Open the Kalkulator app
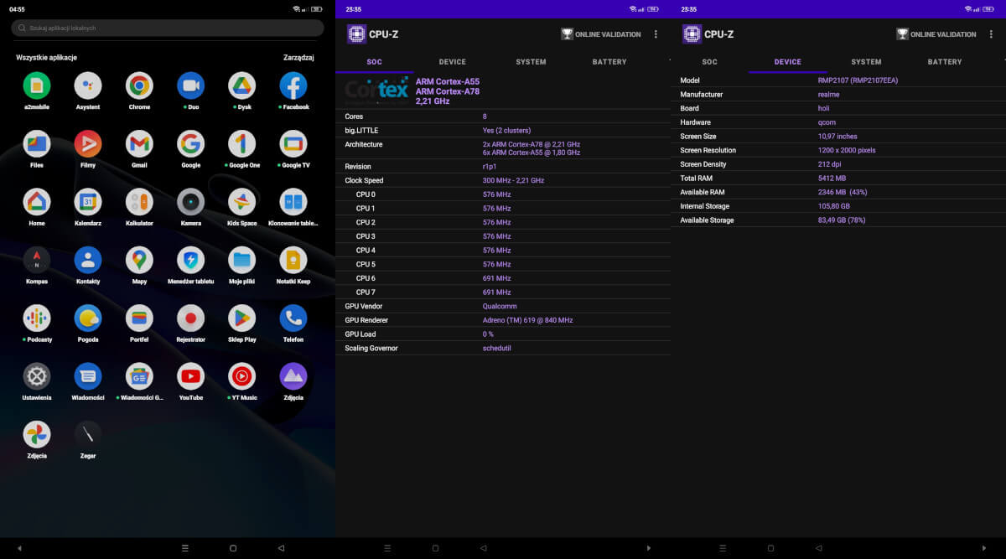The width and height of the screenshot is (1006, 559). 138,200
